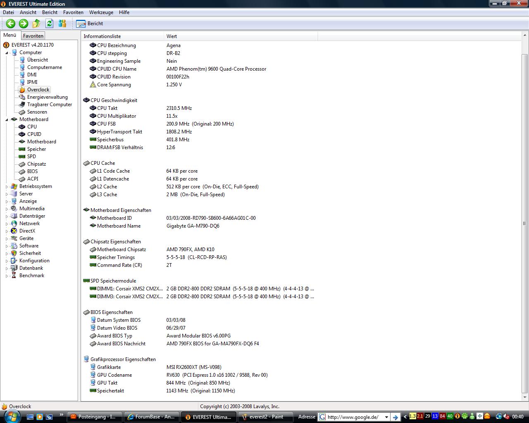Click the Users toolbar icon

[62, 24]
